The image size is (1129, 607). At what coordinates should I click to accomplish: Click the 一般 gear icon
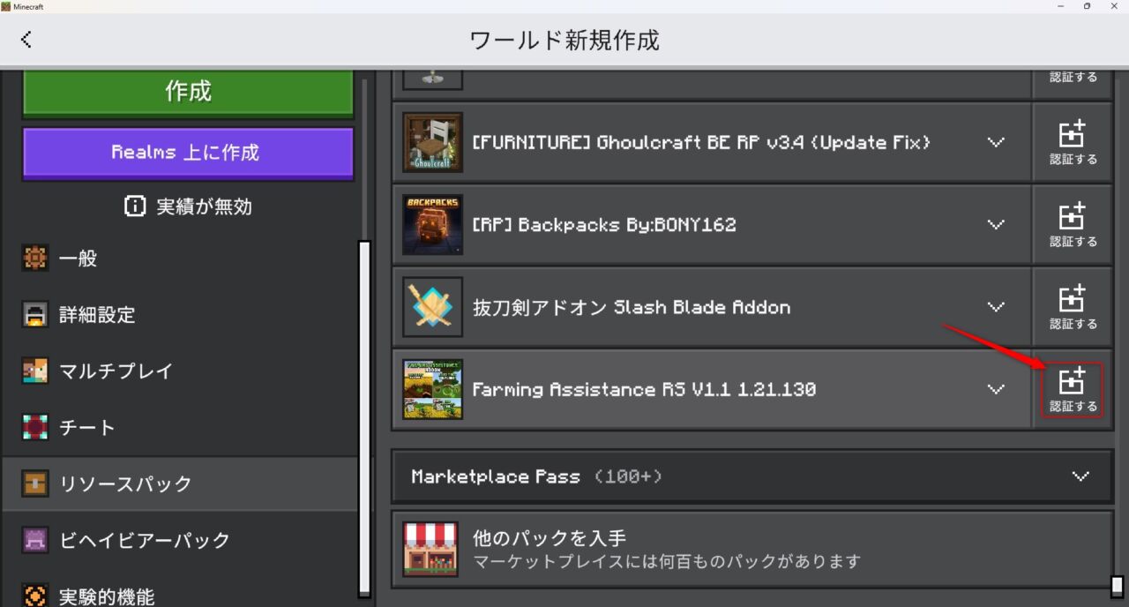pyautogui.click(x=35, y=259)
